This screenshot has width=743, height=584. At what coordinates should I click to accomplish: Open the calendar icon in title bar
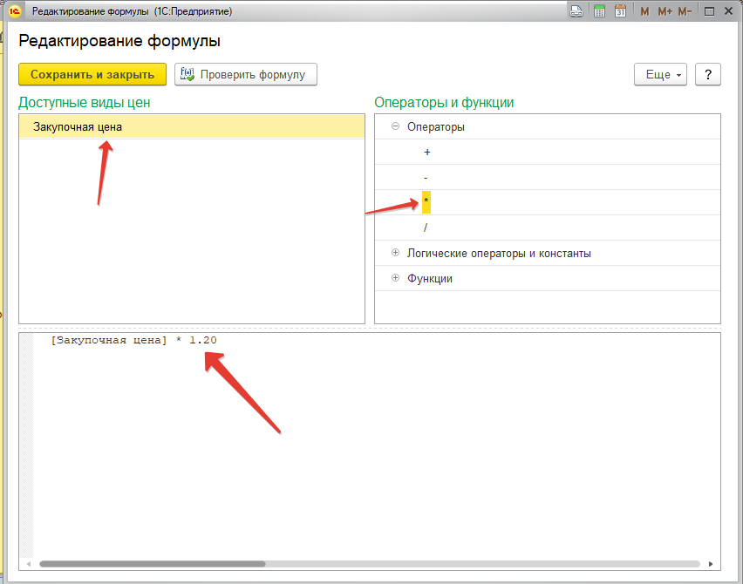(620, 11)
